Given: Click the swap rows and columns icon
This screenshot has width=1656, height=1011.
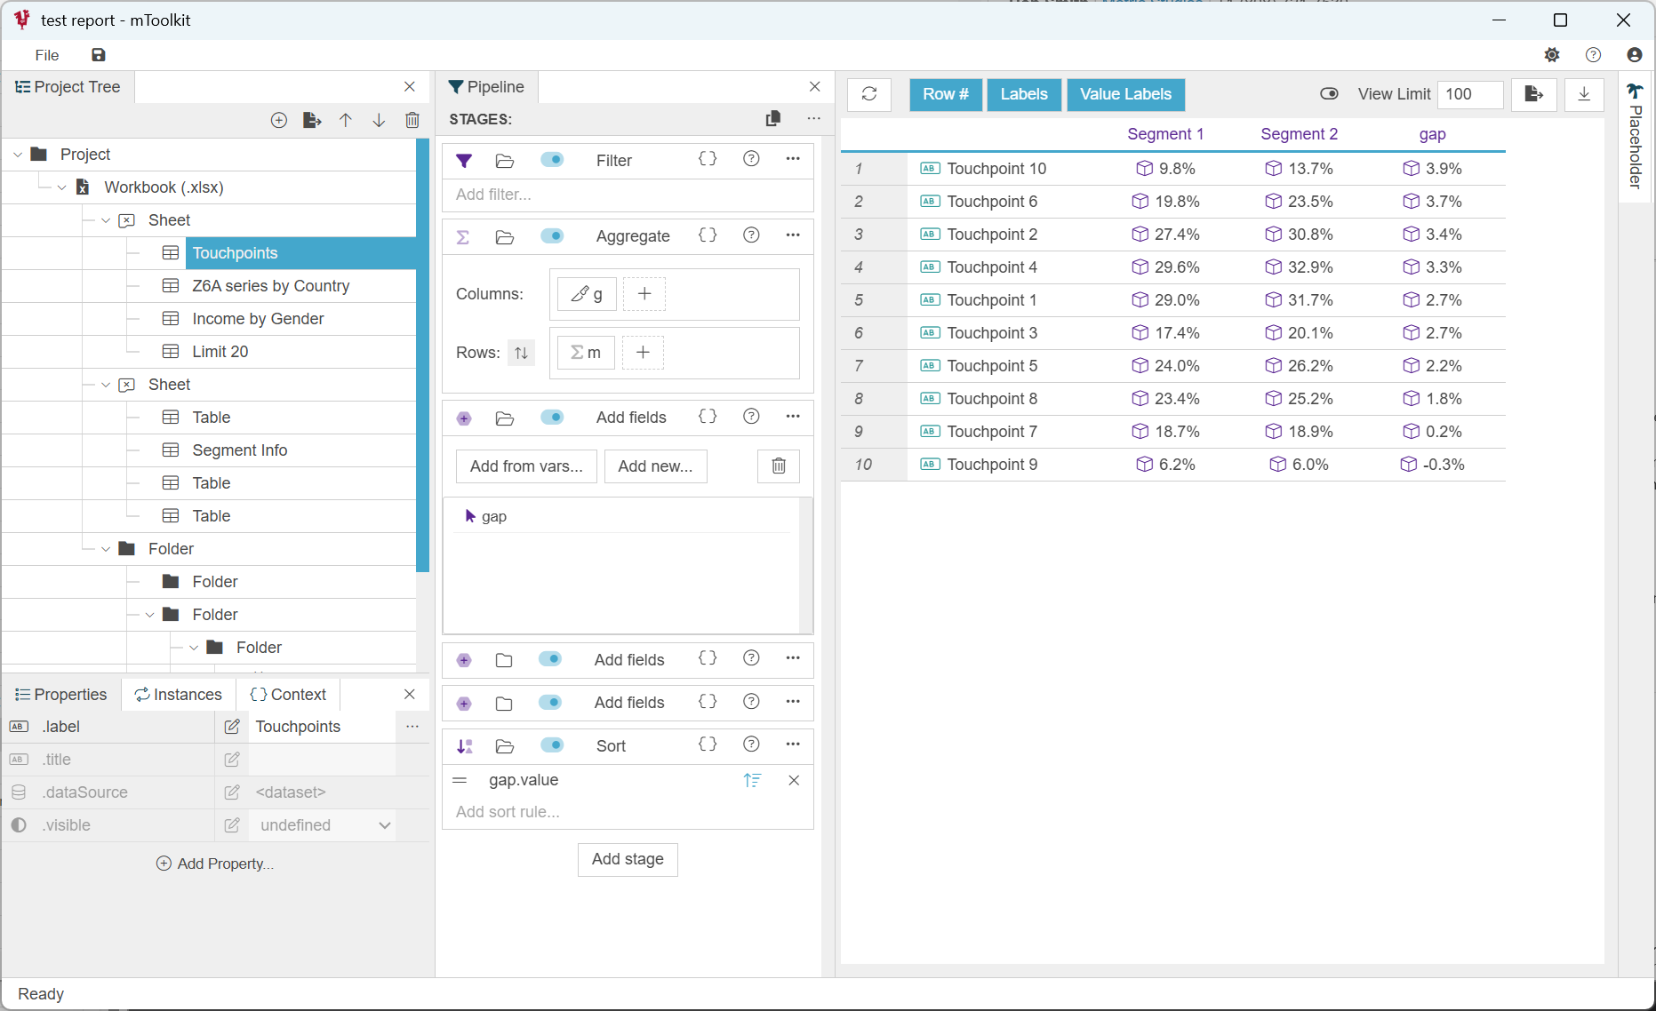Looking at the screenshot, I should coord(521,353).
